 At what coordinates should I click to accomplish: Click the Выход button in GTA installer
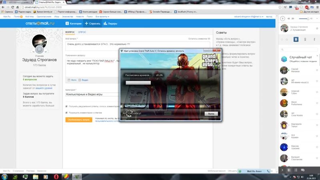(x=211, y=114)
